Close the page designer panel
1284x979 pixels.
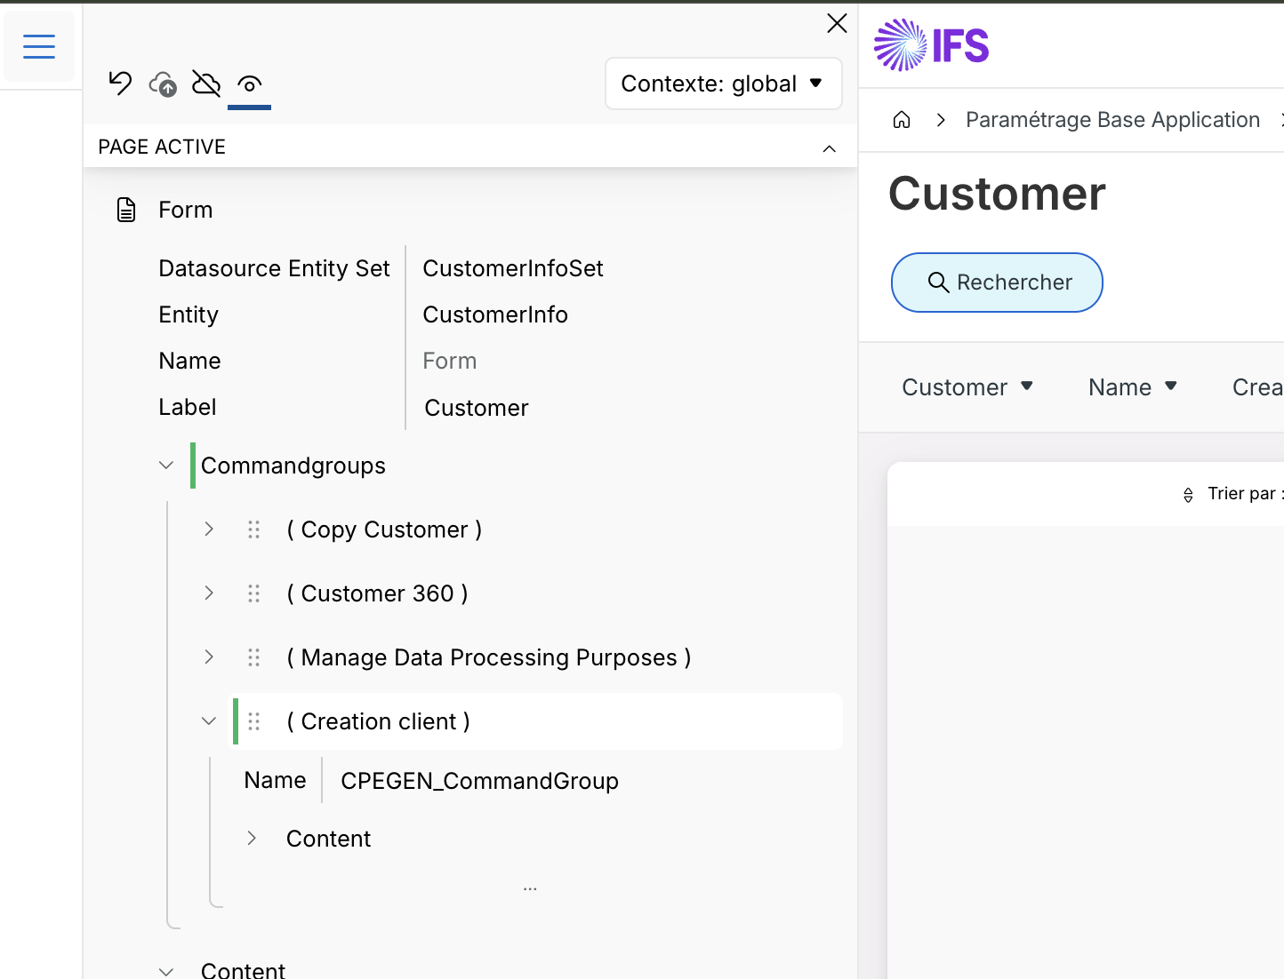coord(837,23)
